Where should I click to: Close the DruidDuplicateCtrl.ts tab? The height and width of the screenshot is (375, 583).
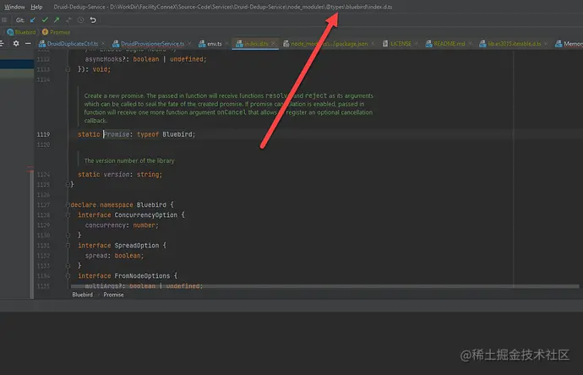(x=103, y=43)
